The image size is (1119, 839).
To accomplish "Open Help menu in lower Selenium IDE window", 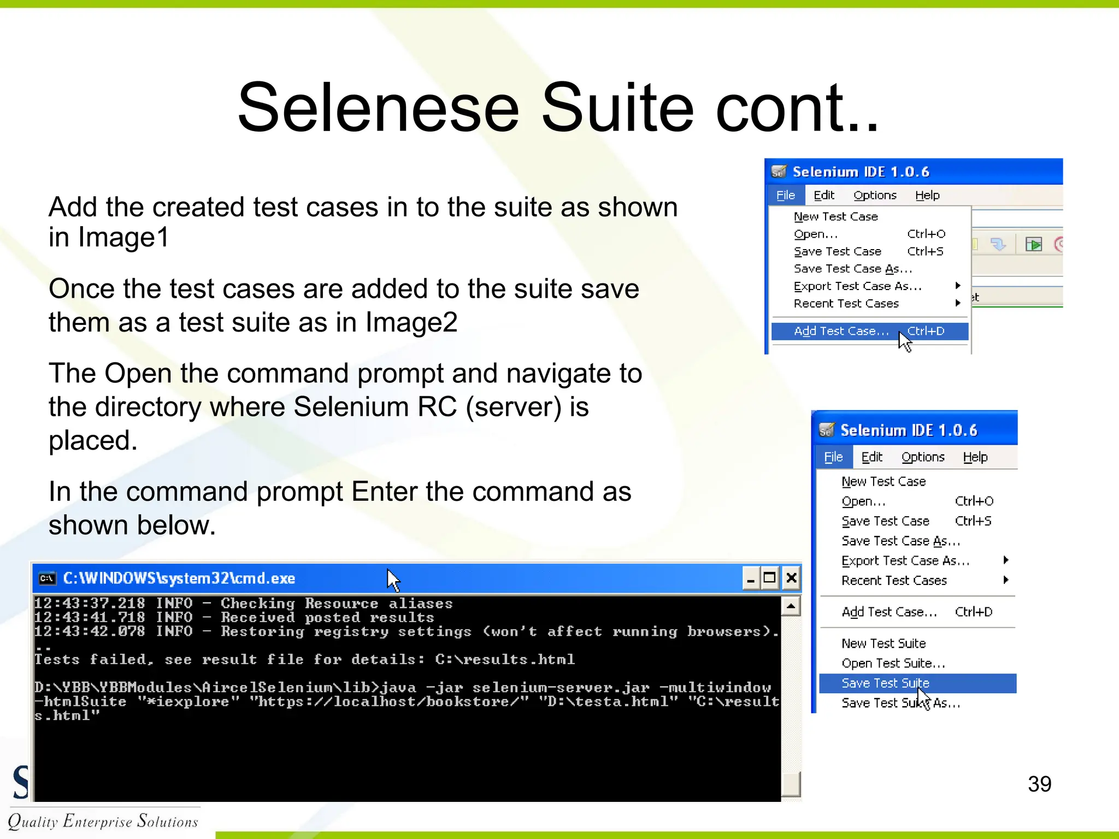I will click(975, 457).
